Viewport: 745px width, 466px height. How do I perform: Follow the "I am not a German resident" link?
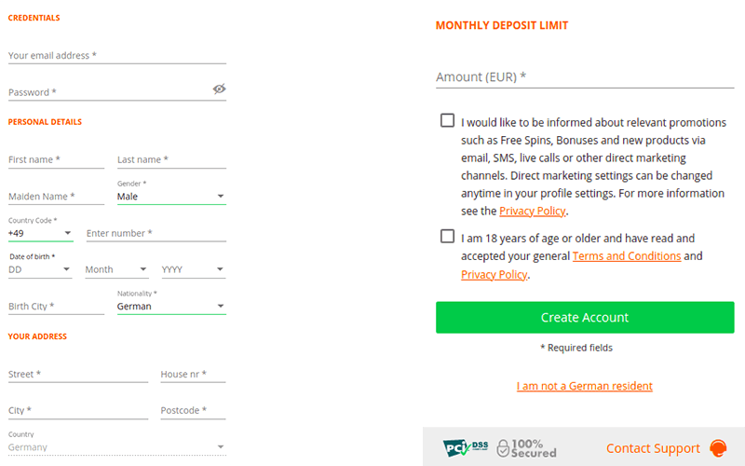click(x=585, y=386)
